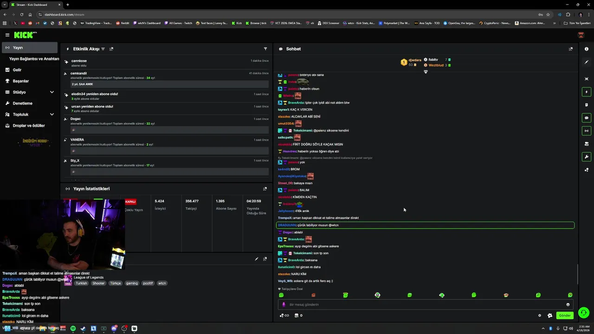Pop out the stream info panel
Viewport: 594px width, 334px height.
(265, 259)
